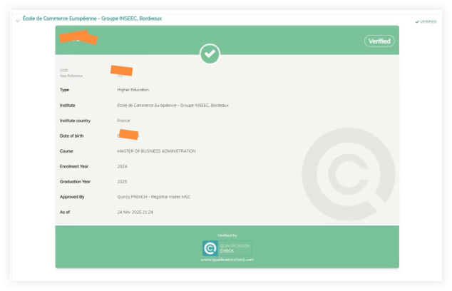
Task: Click the Qualification Check logo icon in the footer
Action: pyautogui.click(x=210, y=248)
